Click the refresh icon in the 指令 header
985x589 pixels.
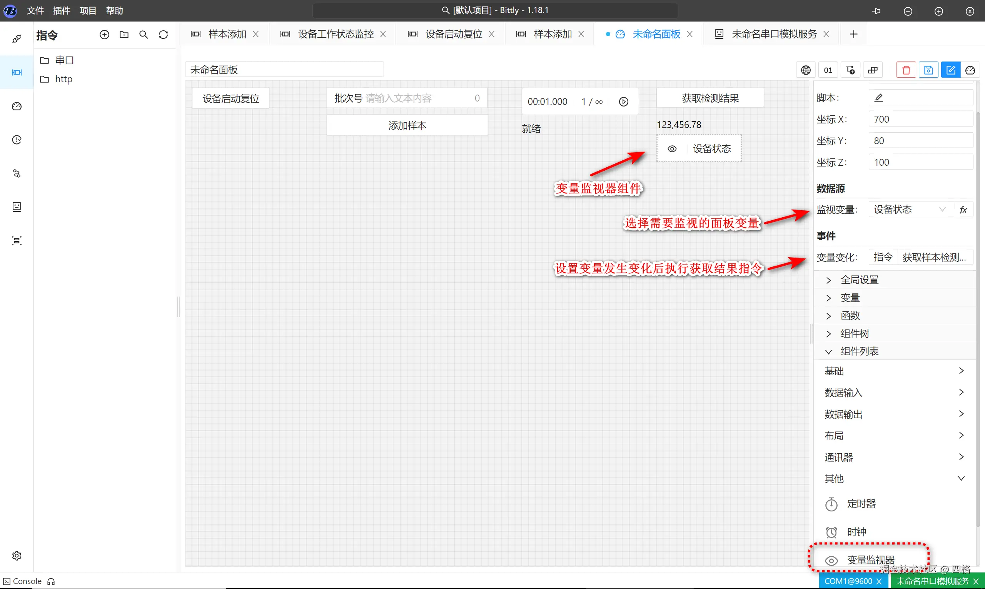163,35
